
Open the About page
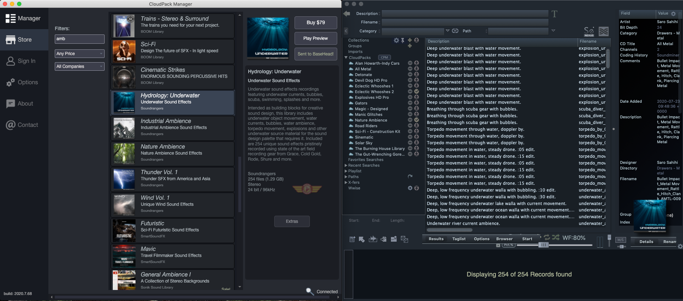tap(24, 103)
